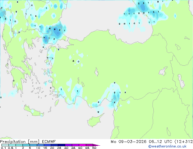This screenshot has width=193, height=149.
Task: Click the 5 mm legend color swatch
Action: [x=33, y=145]
